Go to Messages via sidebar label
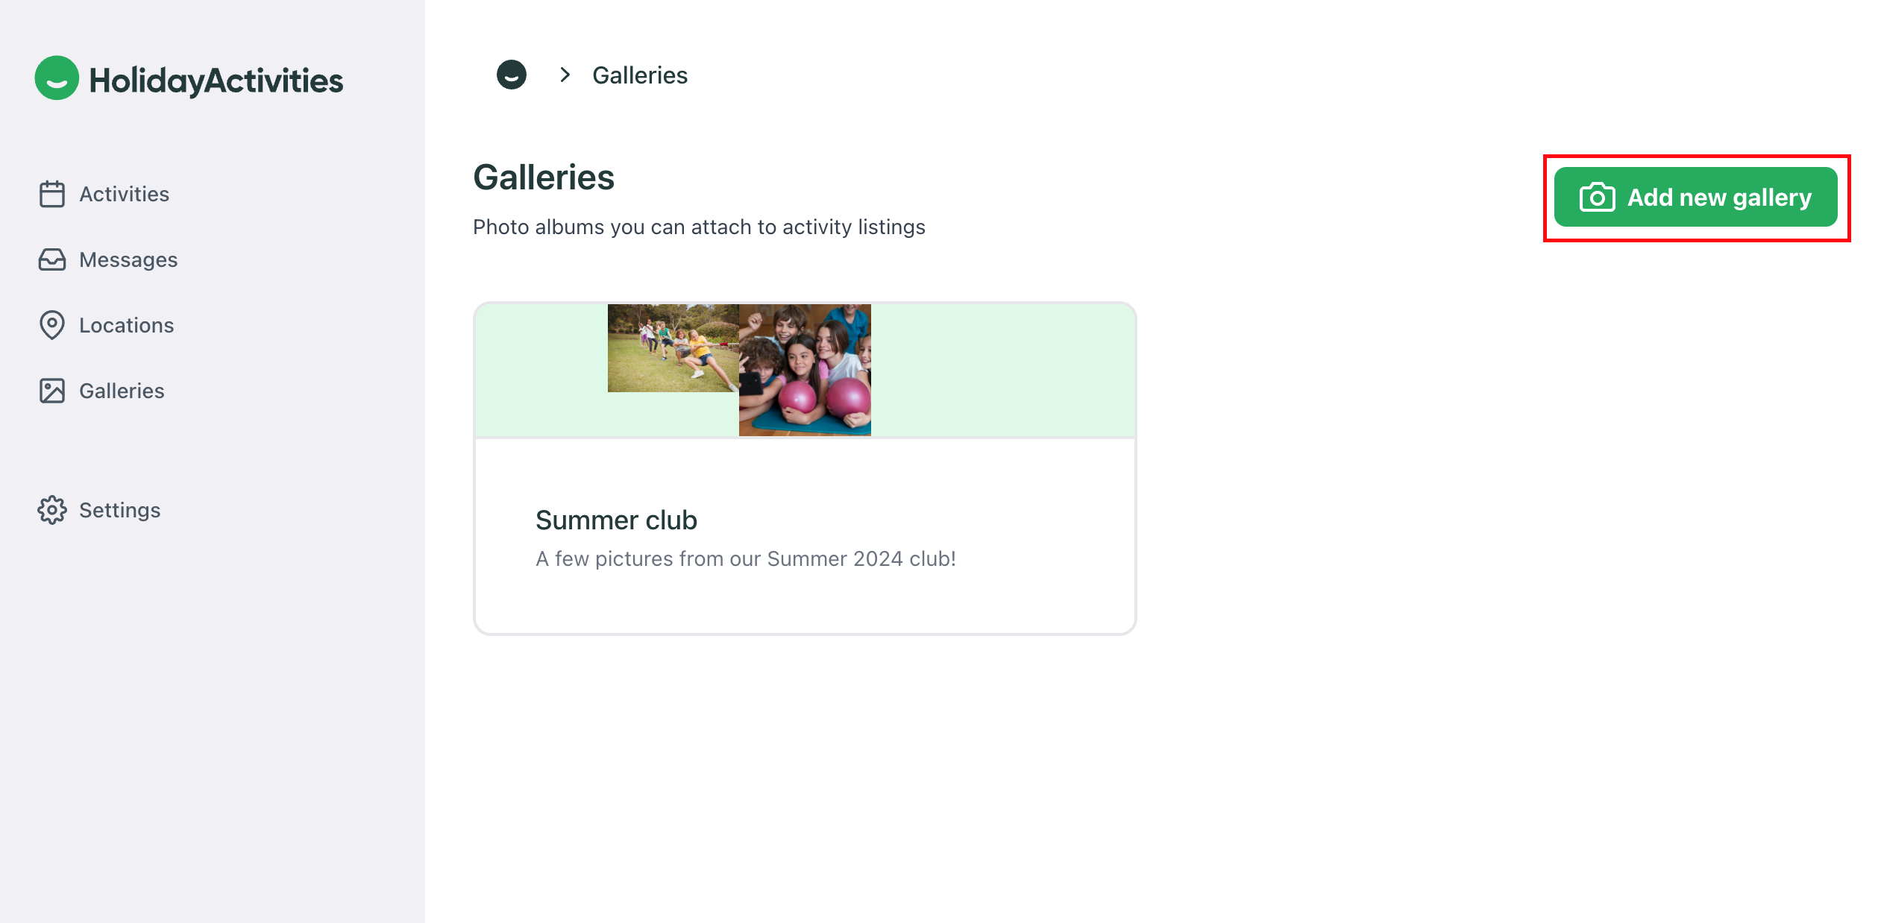 coord(128,259)
